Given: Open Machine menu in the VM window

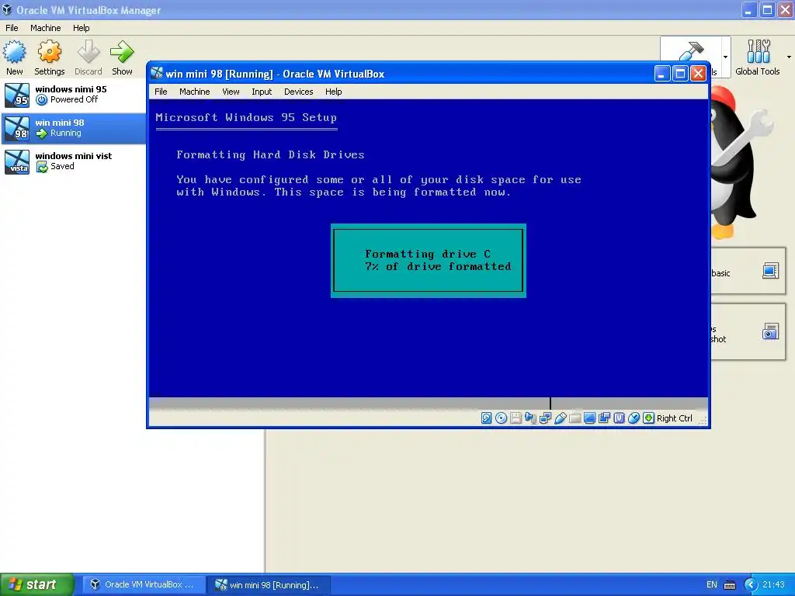Looking at the screenshot, I should coord(195,92).
